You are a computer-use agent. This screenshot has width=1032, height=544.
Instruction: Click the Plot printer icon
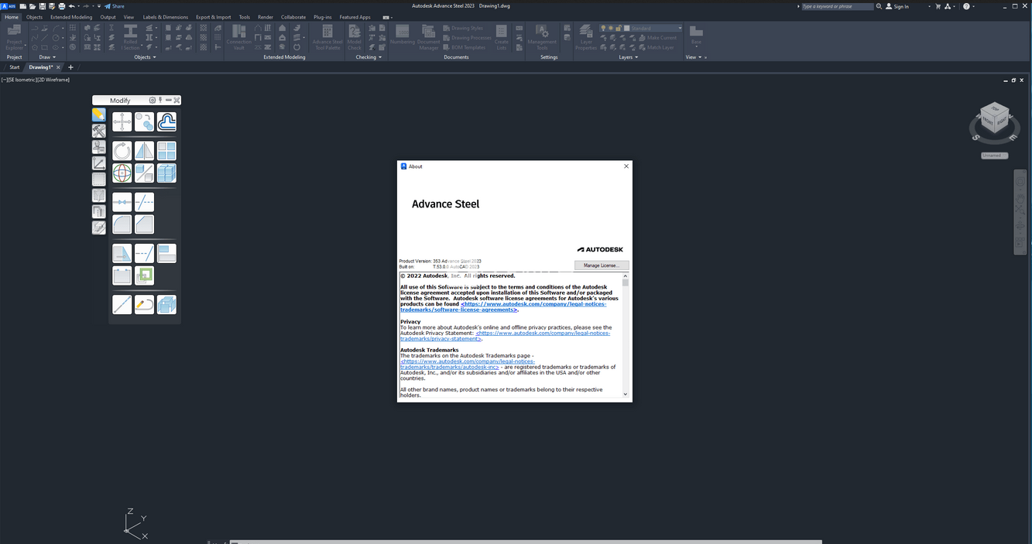[x=62, y=6]
